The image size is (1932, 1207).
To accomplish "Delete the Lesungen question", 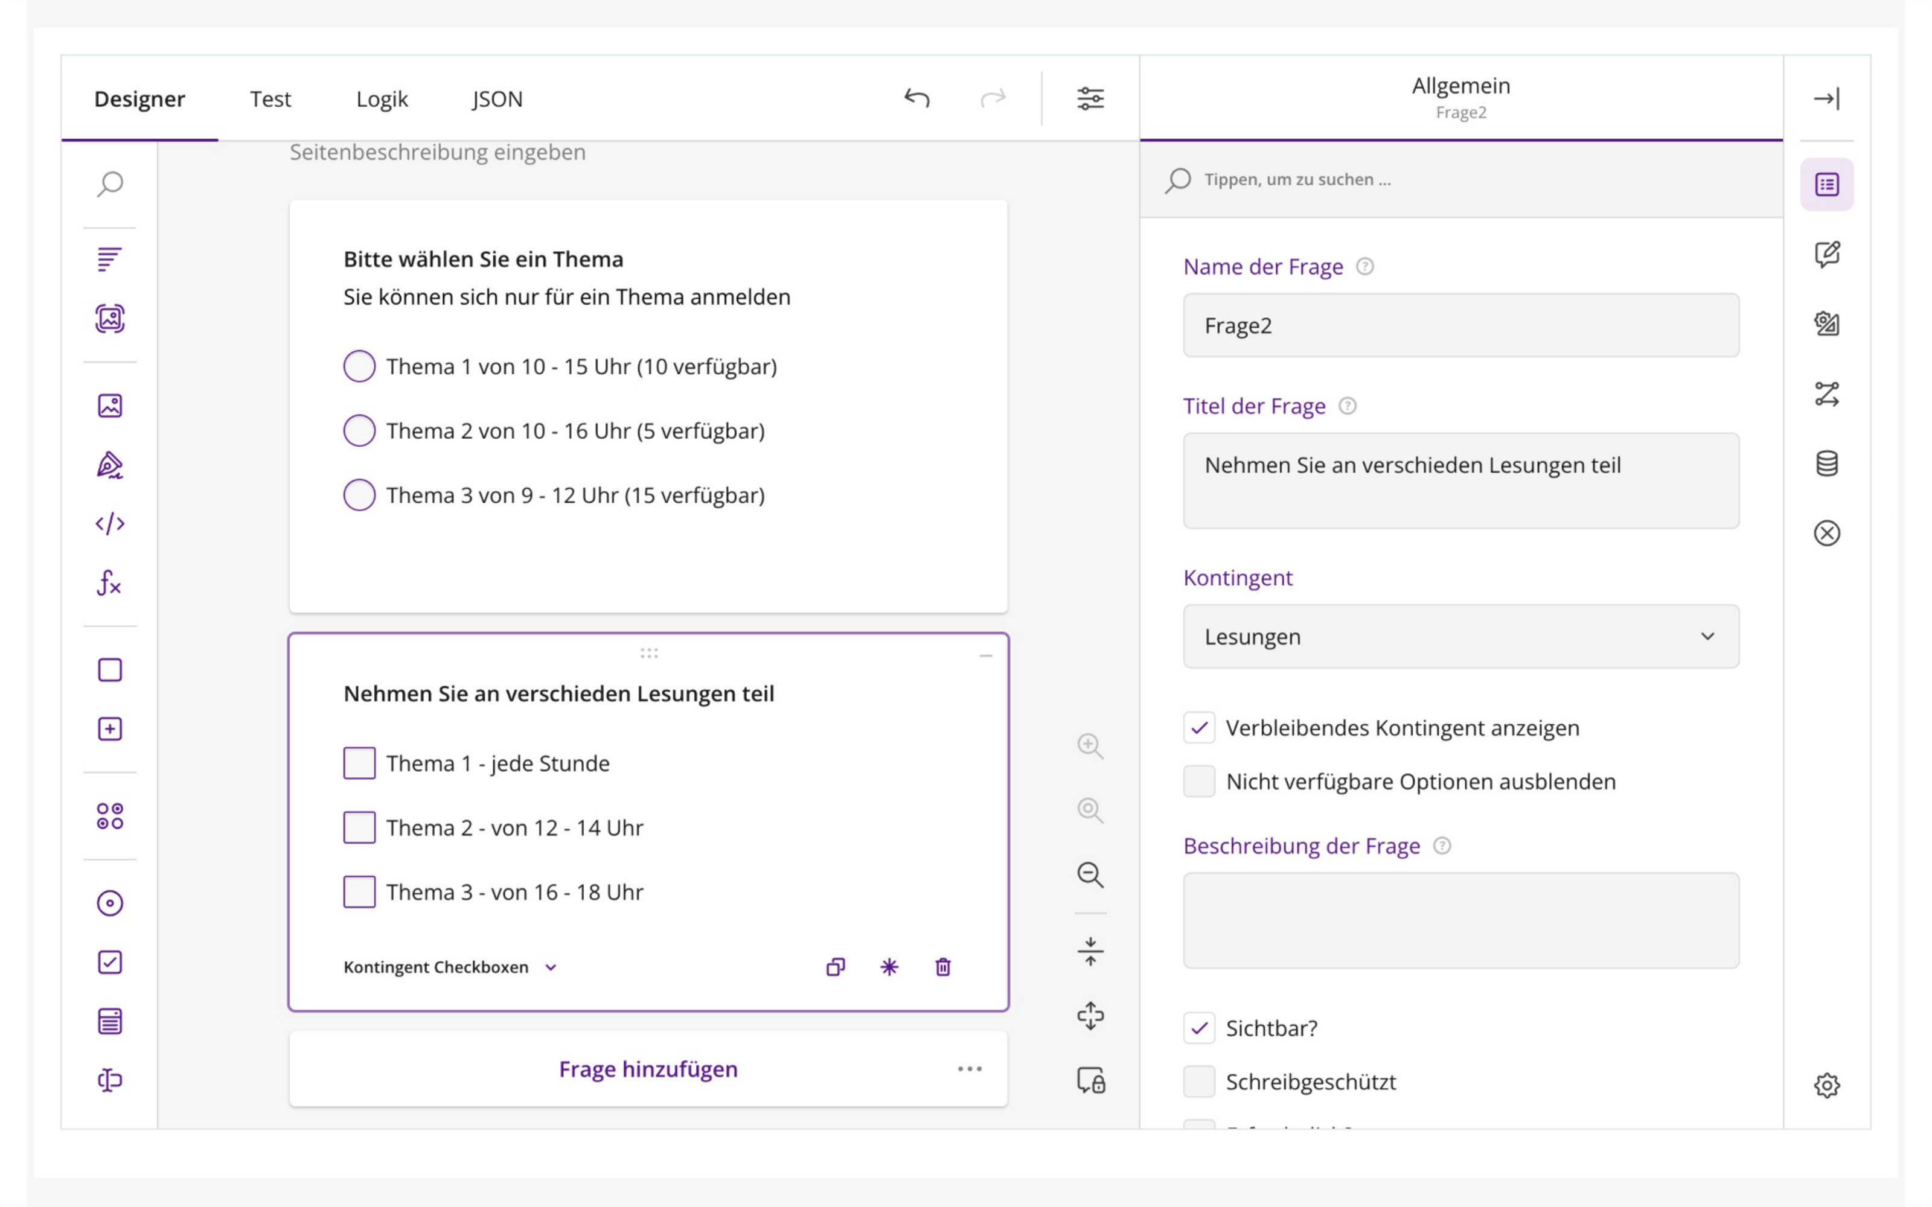I will tap(943, 967).
